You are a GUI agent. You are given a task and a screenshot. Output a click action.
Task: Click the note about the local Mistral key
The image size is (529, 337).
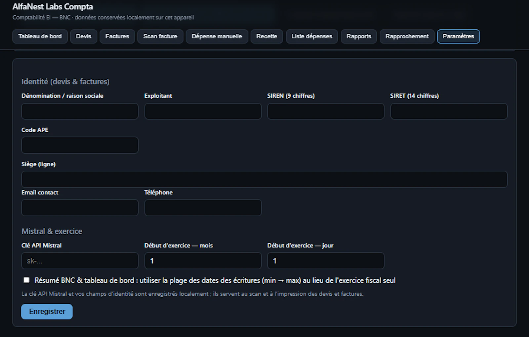192,294
